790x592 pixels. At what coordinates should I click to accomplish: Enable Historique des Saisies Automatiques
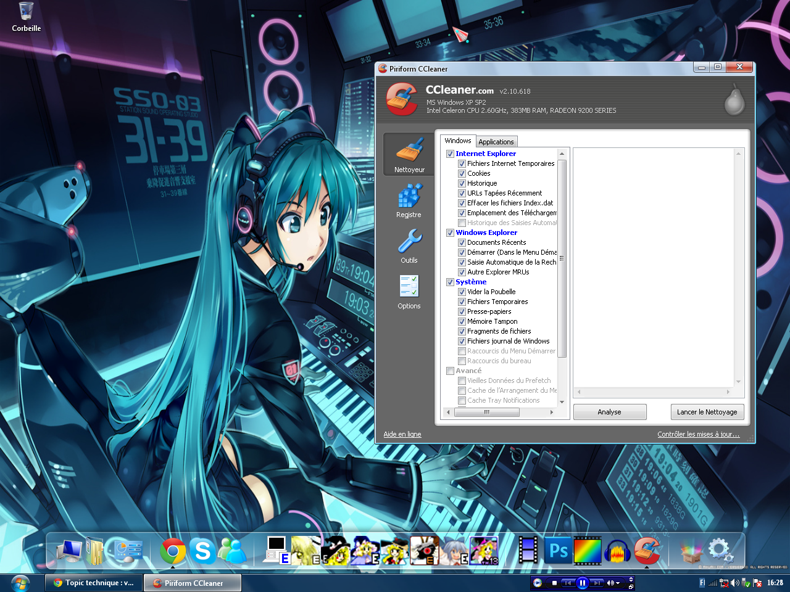[462, 223]
